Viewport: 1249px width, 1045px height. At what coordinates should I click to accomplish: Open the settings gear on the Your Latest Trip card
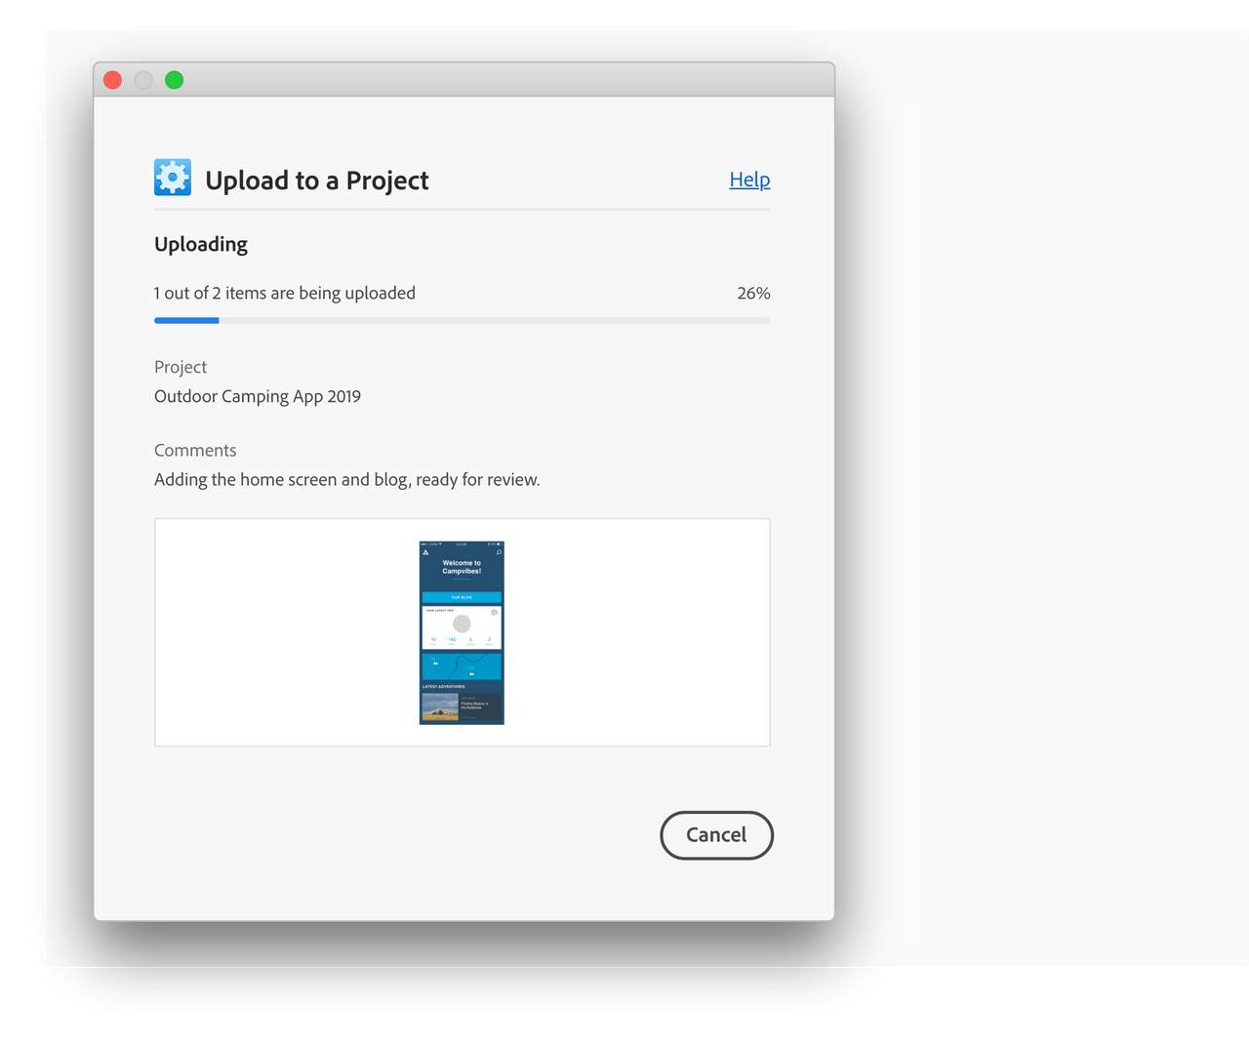[495, 613]
